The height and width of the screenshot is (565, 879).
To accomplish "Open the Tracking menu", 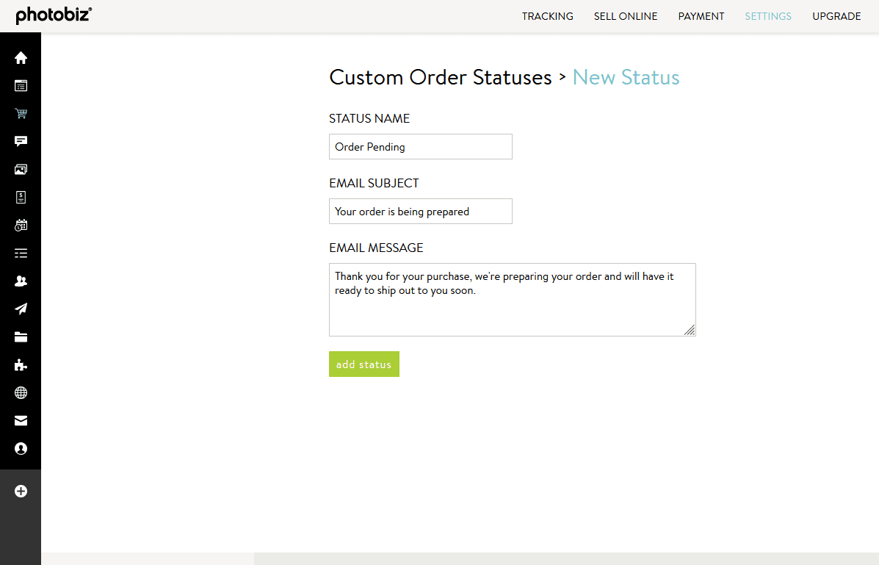I will (x=548, y=16).
